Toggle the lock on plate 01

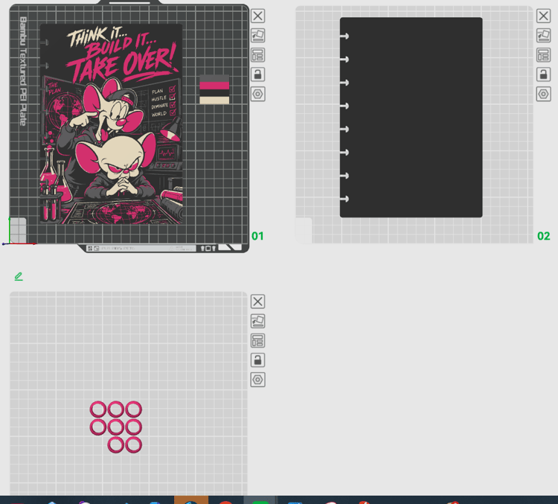click(257, 74)
